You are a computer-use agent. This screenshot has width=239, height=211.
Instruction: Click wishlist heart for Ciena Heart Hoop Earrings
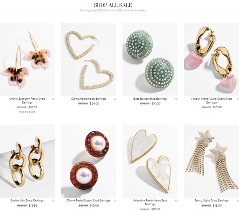[115, 99]
